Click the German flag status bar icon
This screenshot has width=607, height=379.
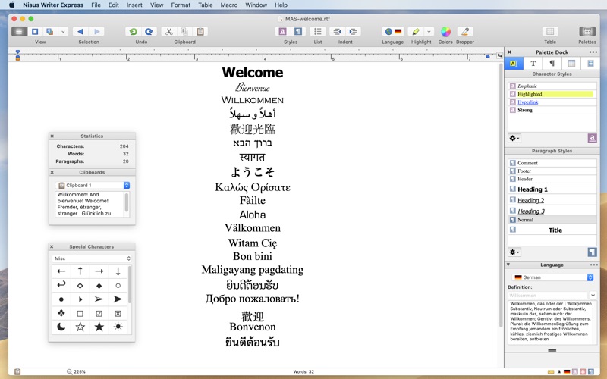[x=567, y=372]
